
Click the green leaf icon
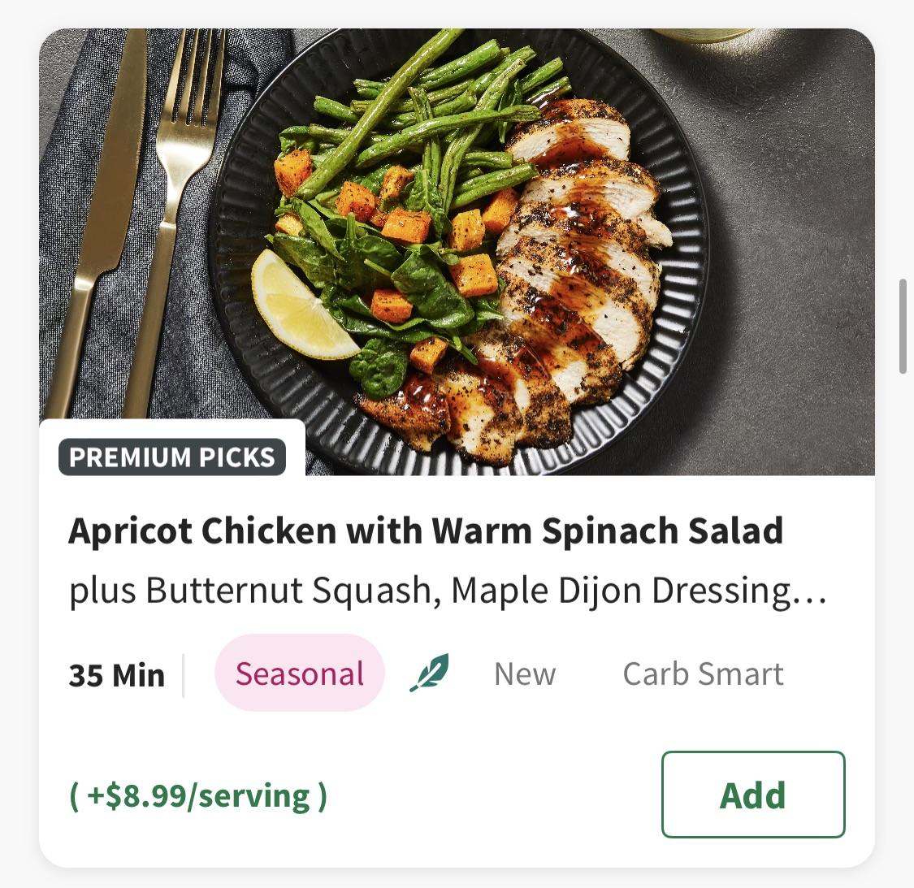point(429,674)
